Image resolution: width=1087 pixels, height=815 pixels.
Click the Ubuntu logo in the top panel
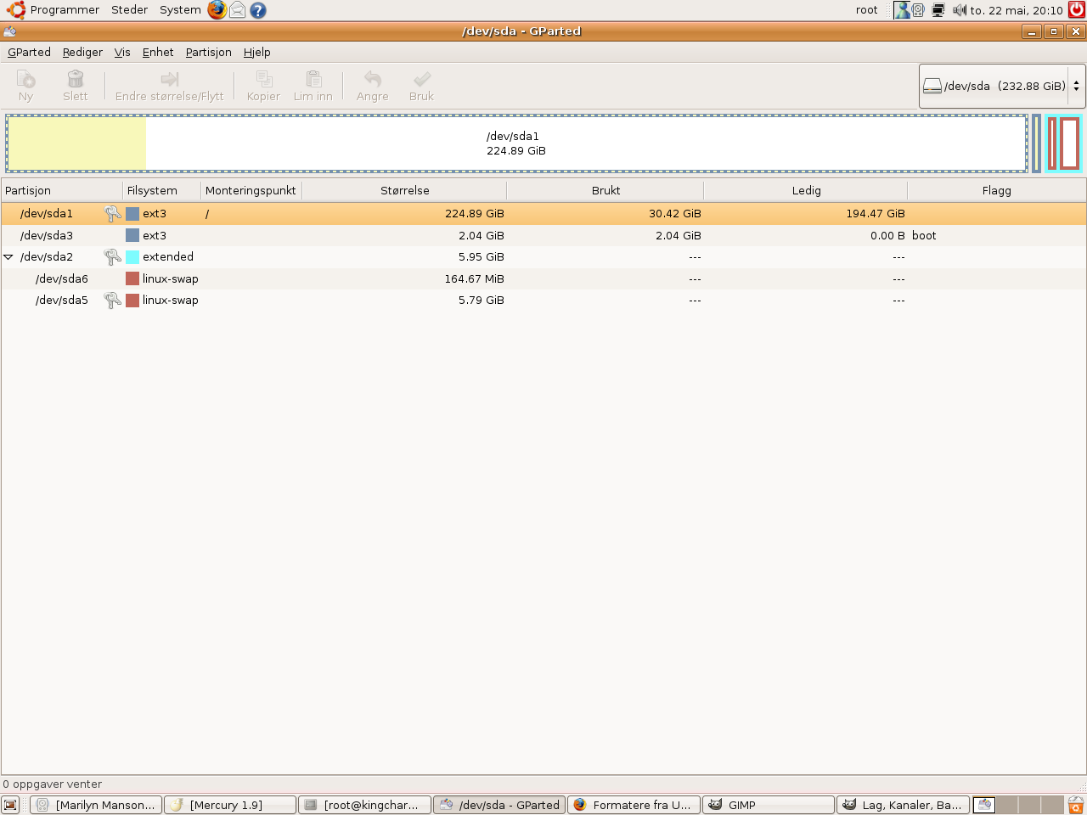[x=15, y=10]
